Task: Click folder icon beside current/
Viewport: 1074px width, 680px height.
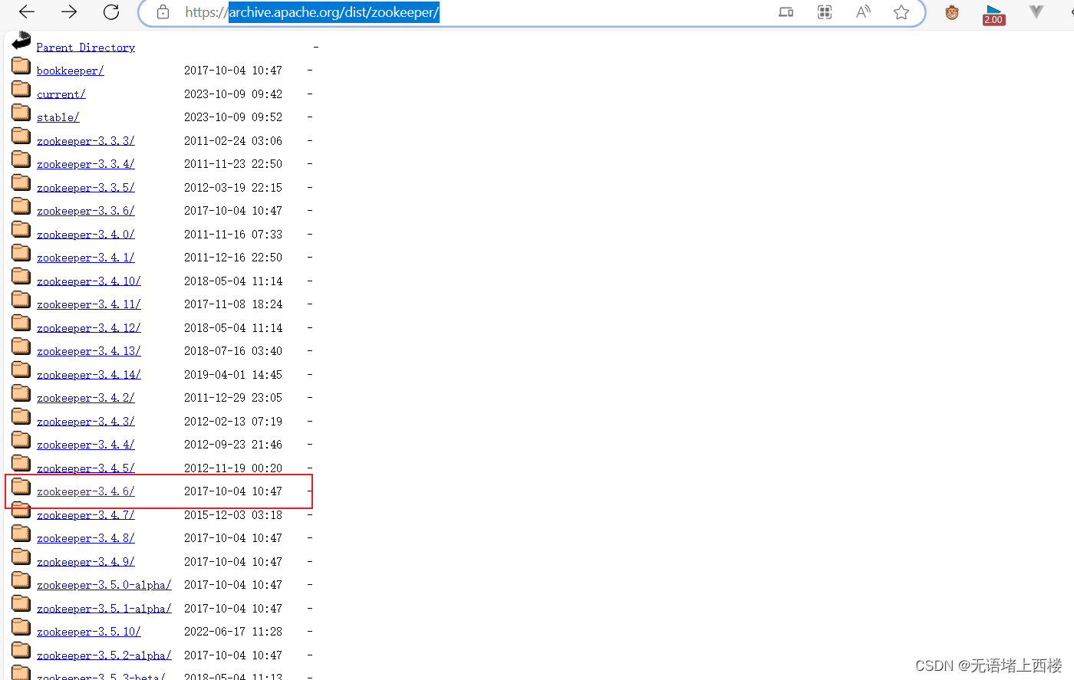Action: tap(21, 90)
